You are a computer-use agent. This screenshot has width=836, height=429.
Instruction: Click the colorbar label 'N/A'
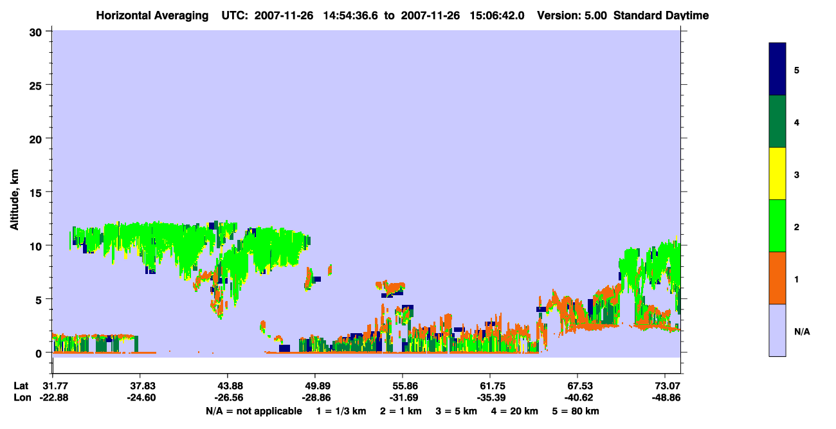pyautogui.click(x=801, y=332)
